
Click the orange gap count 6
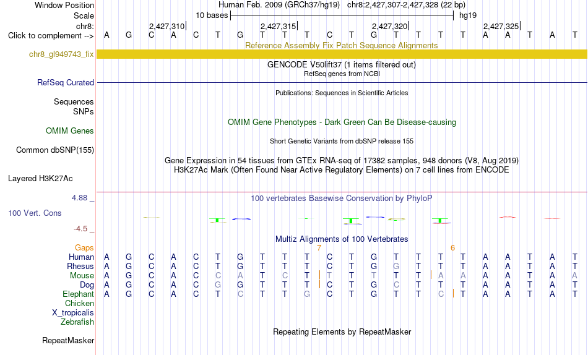(452, 248)
